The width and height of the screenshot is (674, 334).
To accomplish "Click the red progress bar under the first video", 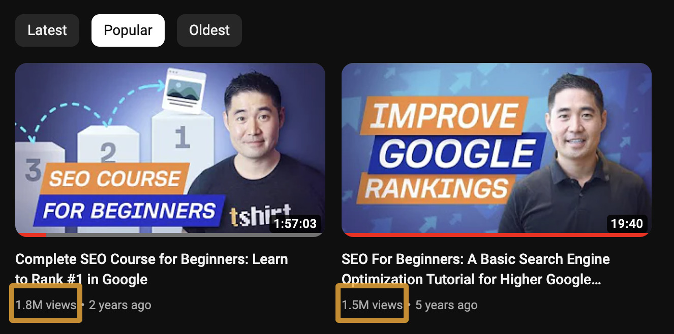I will pos(31,235).
